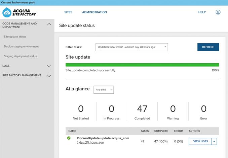Open the Any time filter dropdown
Viewport: 228px width, 158px height.
104,90
